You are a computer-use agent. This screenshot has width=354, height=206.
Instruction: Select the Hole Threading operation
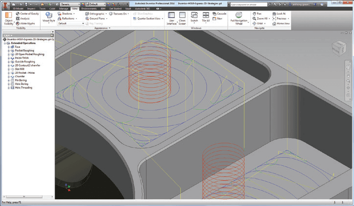click(x=24, y=87)
